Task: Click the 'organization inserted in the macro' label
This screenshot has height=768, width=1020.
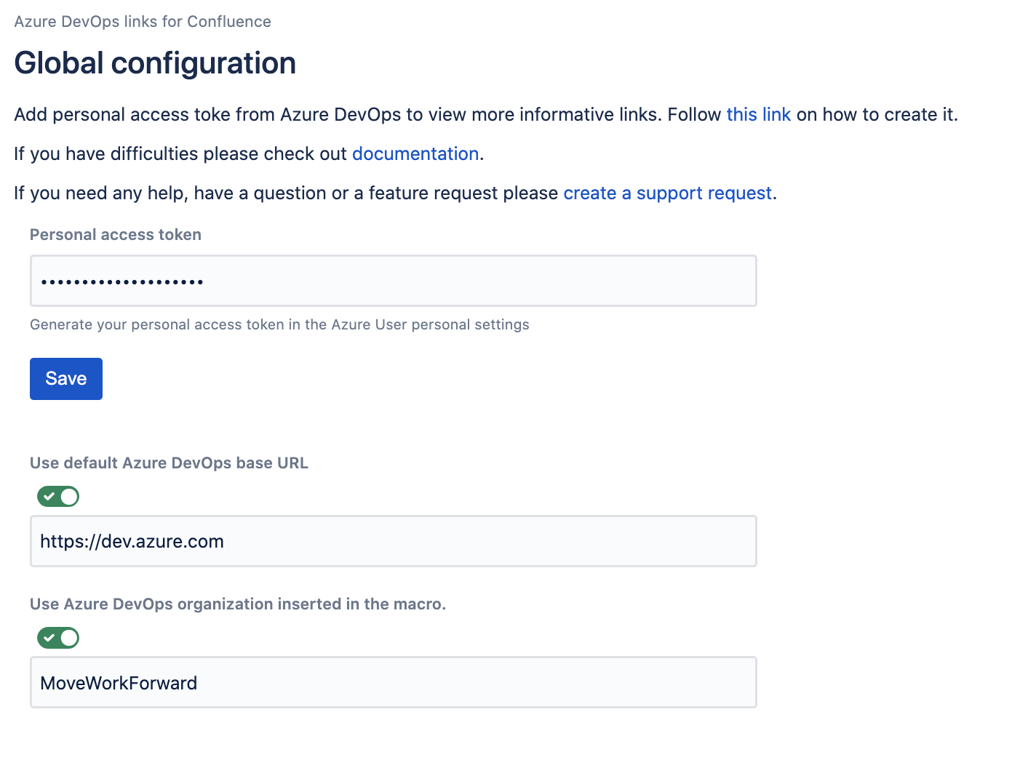Action: [x=238, y=604]
